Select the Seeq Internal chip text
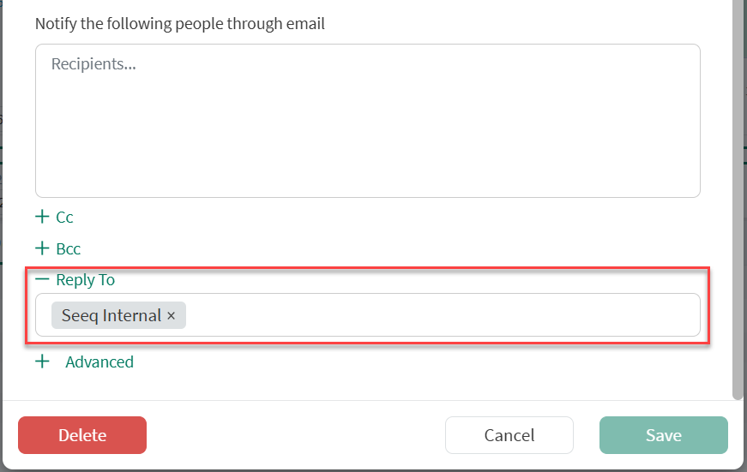Image resolution: width=747 pixels, height=472 pixels. (111, 316)
